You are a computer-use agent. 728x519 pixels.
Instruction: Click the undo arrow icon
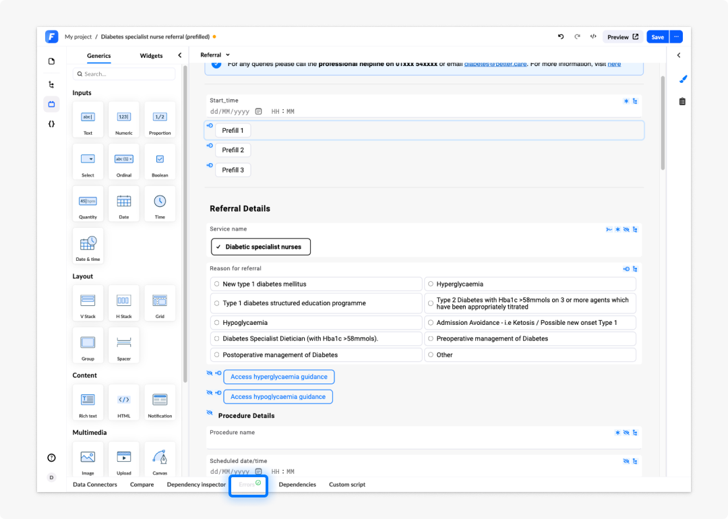[x=561, y=36]
